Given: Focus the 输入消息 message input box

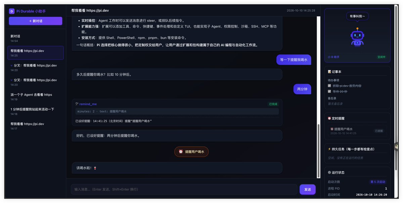Looking at the screenshot, I should (184, 189).
